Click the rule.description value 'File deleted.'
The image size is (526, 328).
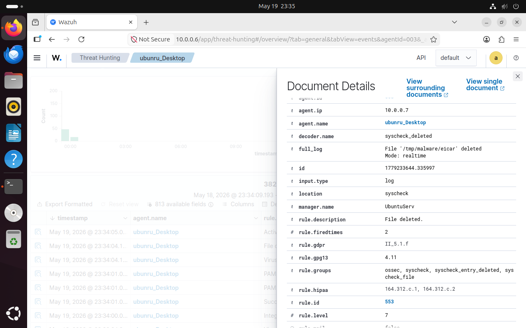pos(404,219)
